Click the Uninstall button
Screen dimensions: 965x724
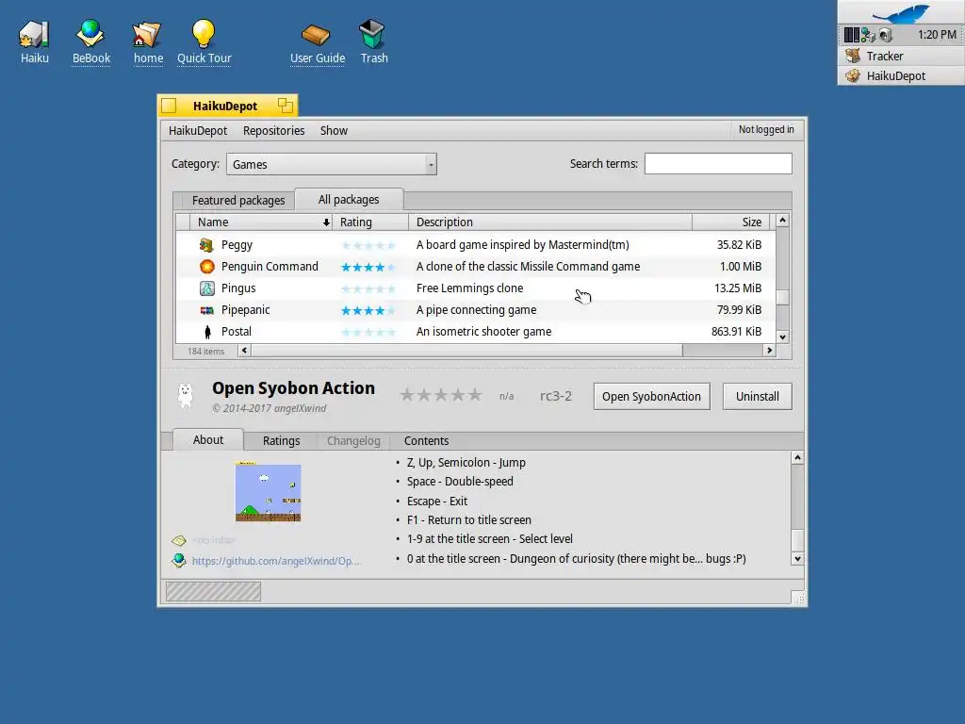(x=757, y=397)
